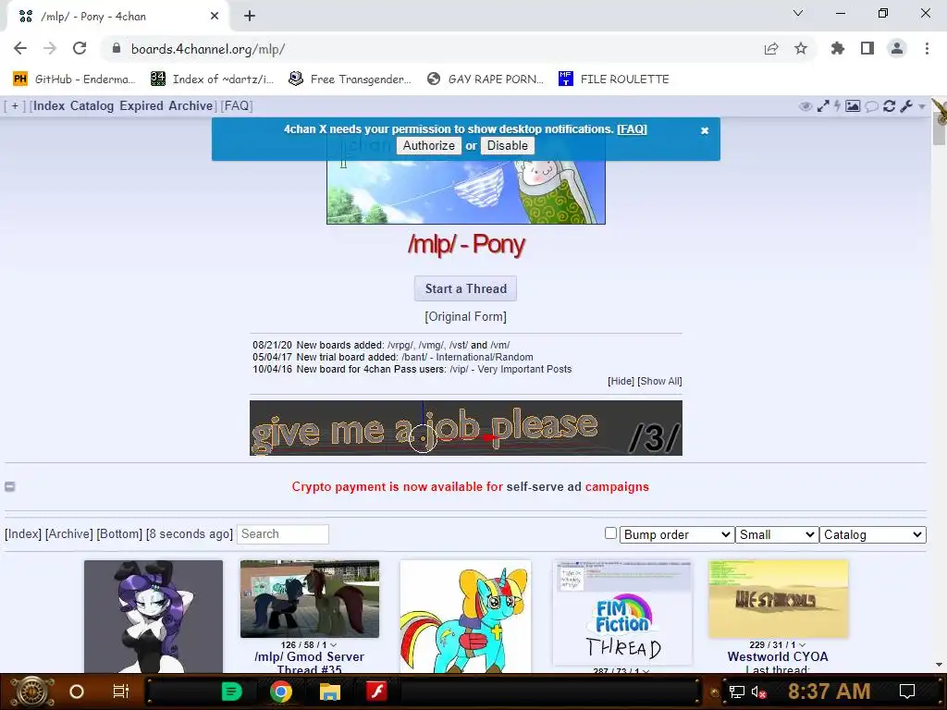The width and height of the screenshot is (947, 710).
Task: Collapse ad section with minus icon
Action: [9, 486]
